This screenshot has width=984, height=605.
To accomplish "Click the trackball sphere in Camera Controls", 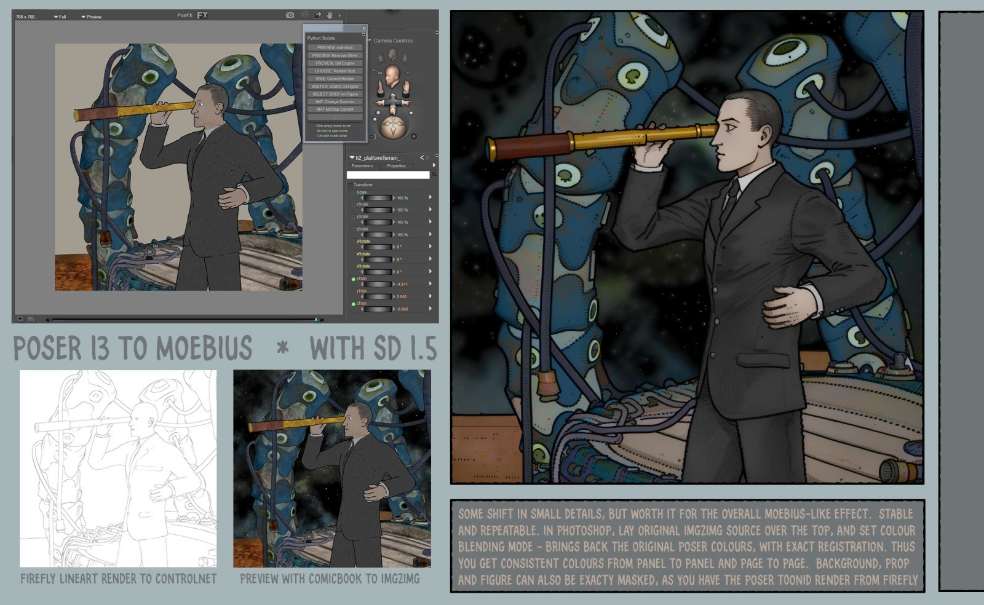I will pos(393,128).
